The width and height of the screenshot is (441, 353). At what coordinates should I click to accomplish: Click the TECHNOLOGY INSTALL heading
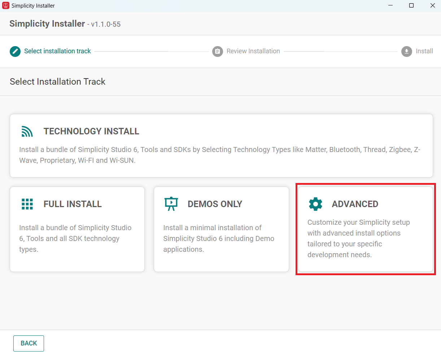91,131
